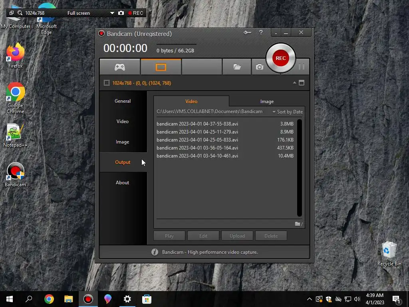Open the General settings section

pyautogui.click(x=123, y=101)
